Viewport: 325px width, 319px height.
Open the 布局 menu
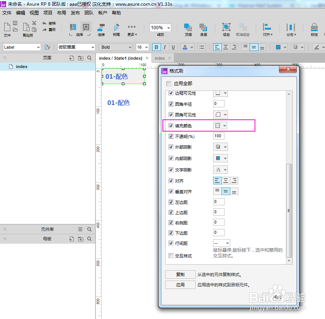[62, 13]
